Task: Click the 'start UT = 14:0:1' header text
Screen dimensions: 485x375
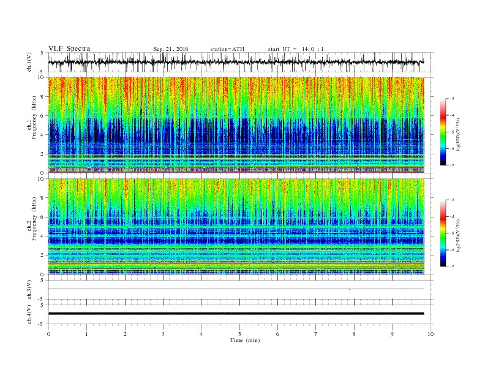Action: tap(296, 49)
